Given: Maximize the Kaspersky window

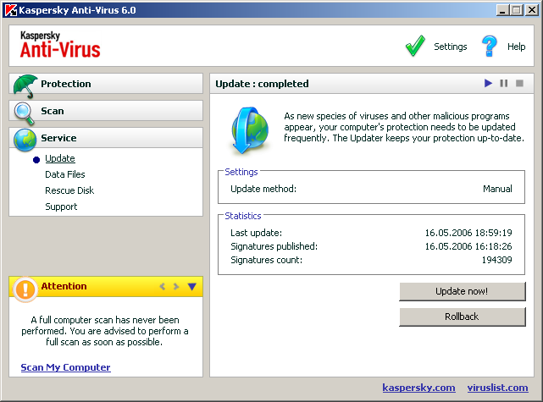Looking at the screenshot, I should pyautogui.click(x=517, y=10).
